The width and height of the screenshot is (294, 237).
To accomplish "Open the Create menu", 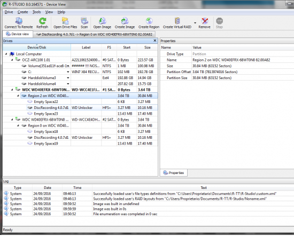I will 22,12.
